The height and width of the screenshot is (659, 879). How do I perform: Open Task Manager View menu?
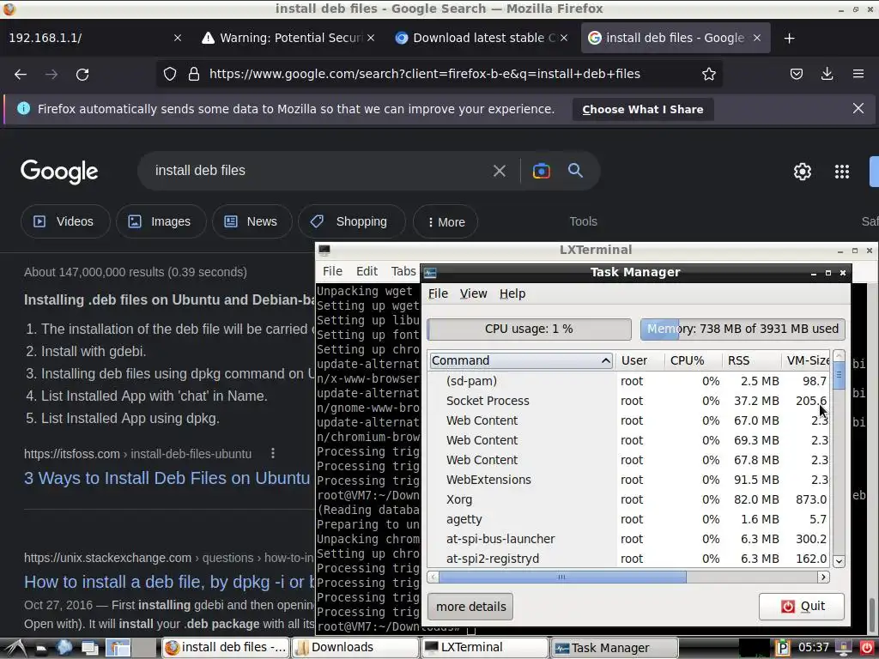(x=473, y=293)
